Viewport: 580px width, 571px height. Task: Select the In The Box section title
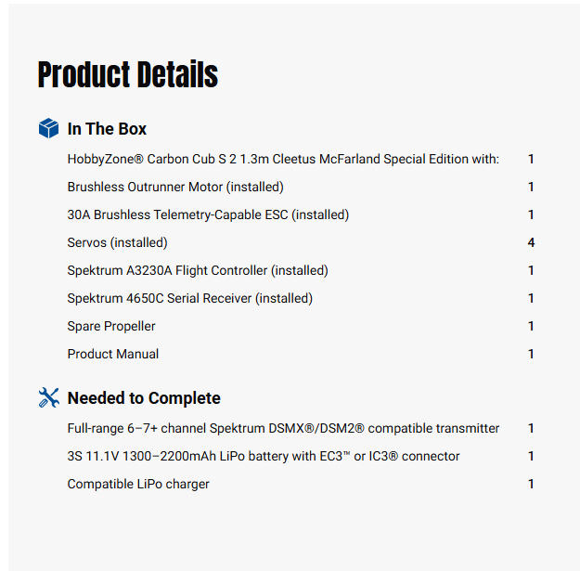(107, 129)
